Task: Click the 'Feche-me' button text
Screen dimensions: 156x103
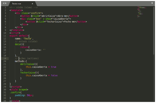Action: pyautogui.click(x=70, y=22)
